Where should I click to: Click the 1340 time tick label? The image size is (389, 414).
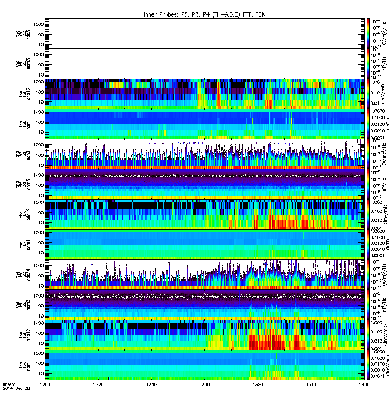311,385
